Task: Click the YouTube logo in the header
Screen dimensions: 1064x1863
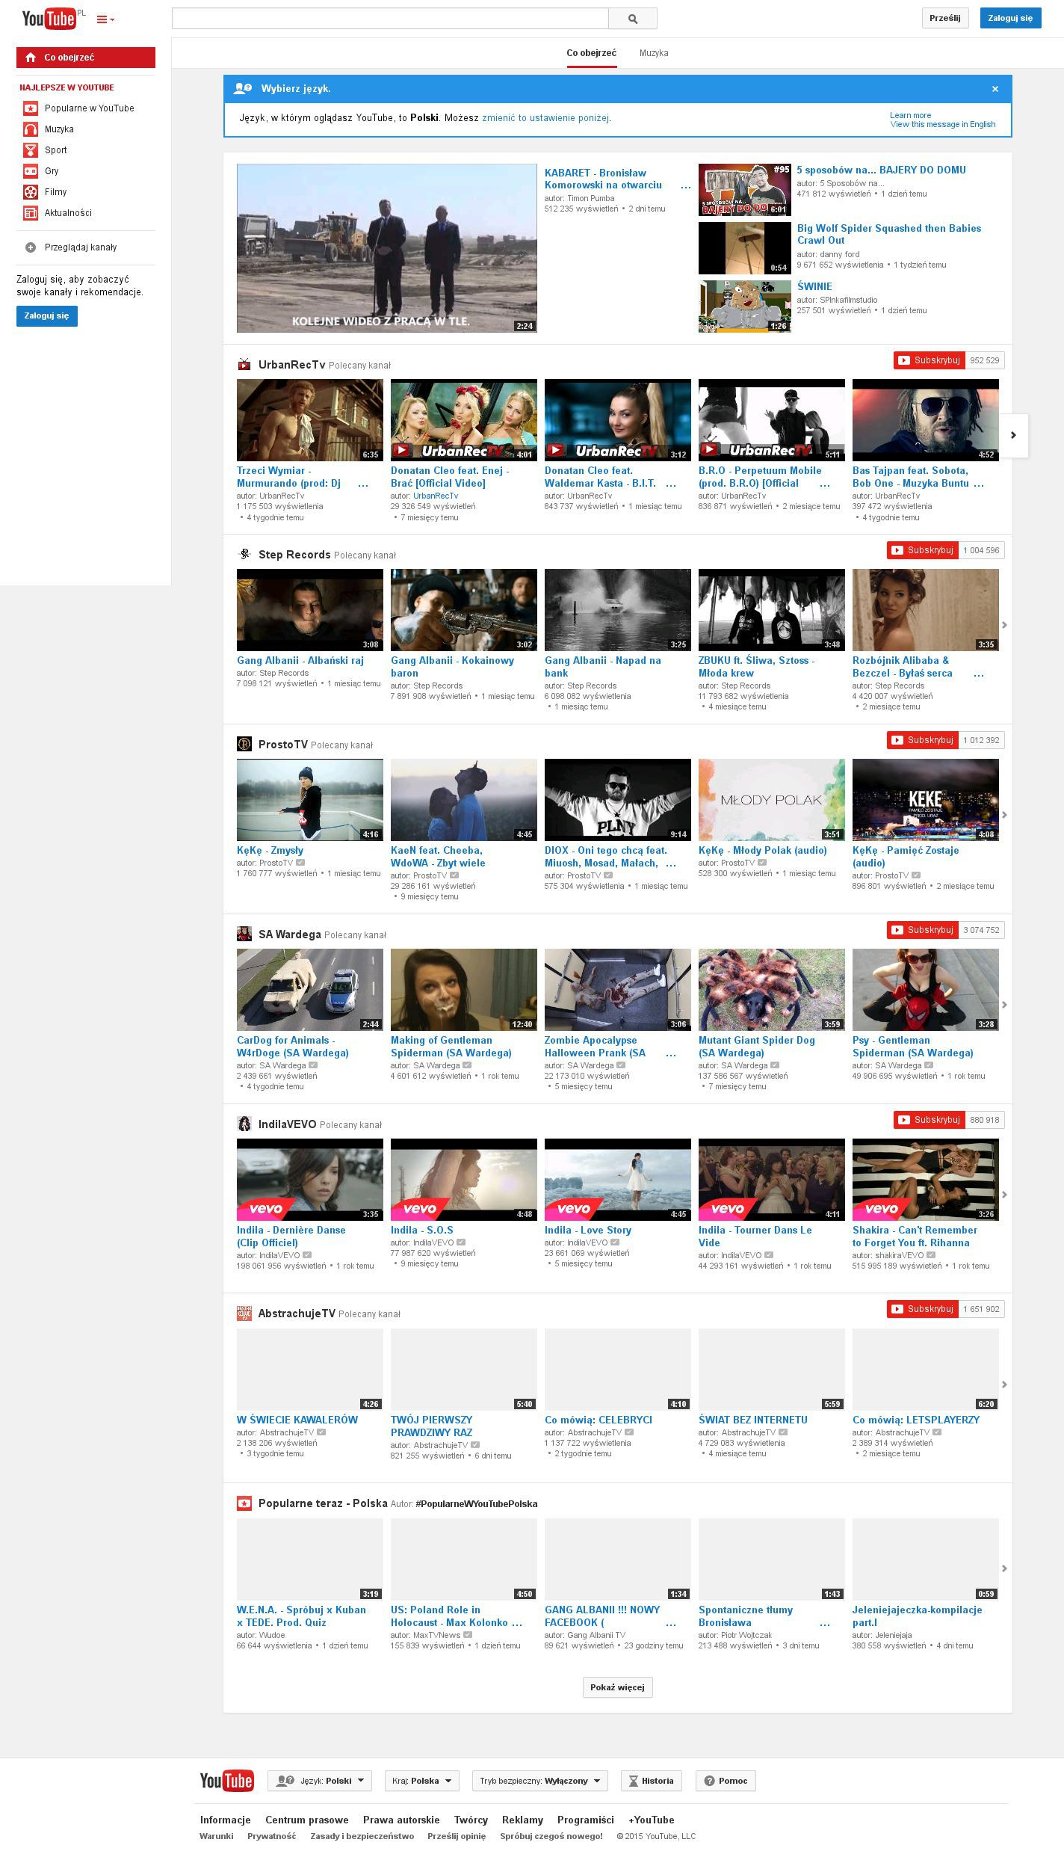Action: [49, 19]
